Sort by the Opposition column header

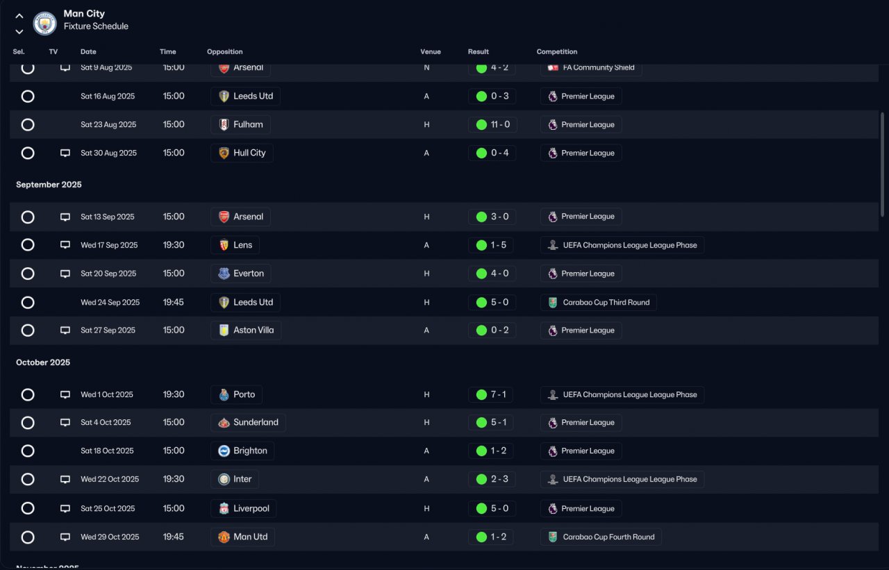(225, 52)
